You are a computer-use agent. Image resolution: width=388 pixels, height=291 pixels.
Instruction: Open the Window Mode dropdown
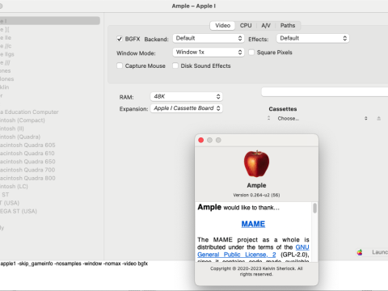[209, 52]
